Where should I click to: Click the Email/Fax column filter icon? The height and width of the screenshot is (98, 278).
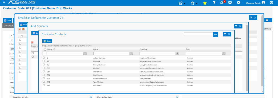pyautogui.click(x=178, y=54)
